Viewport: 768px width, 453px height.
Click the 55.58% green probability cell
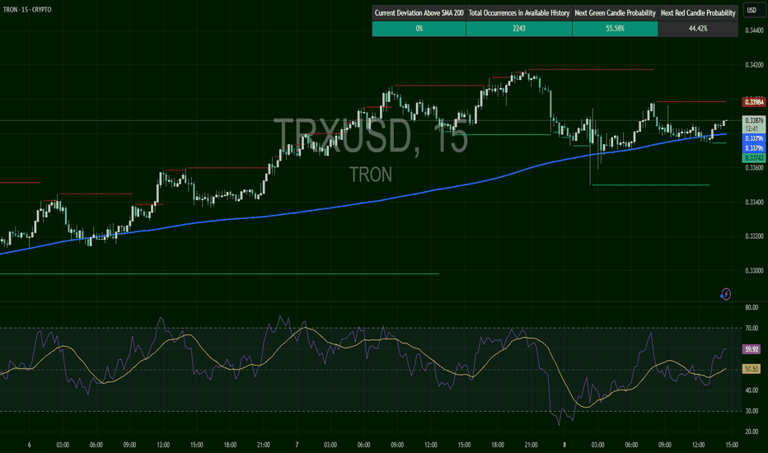[615, 29]
